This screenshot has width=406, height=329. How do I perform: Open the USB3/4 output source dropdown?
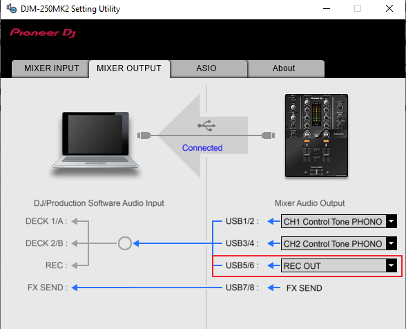[338, 243]
